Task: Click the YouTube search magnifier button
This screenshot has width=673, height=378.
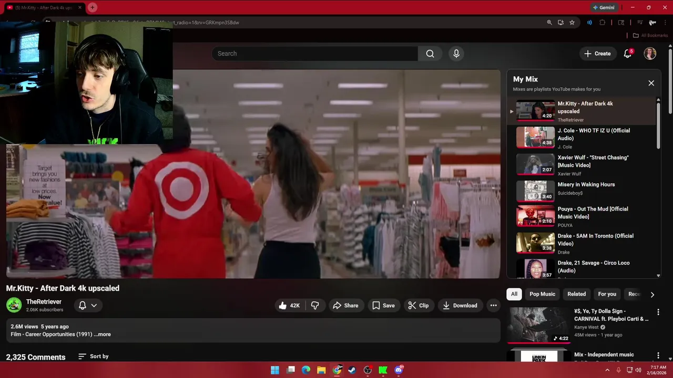Action: [430, 54]
